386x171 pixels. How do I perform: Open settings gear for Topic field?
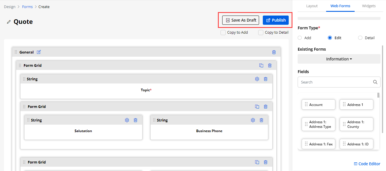tap(257, 79)
